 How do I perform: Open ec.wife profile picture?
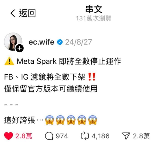click(13, 42)
